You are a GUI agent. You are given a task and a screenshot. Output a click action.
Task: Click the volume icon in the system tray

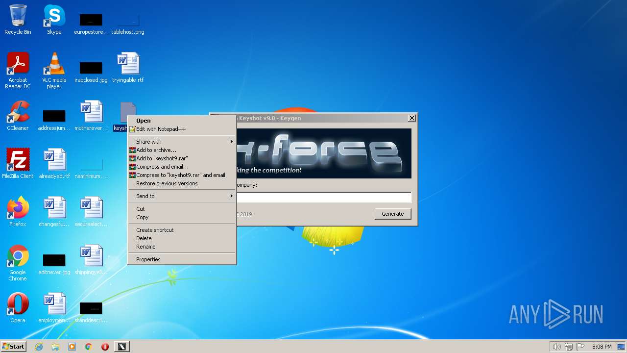point(556,347)
